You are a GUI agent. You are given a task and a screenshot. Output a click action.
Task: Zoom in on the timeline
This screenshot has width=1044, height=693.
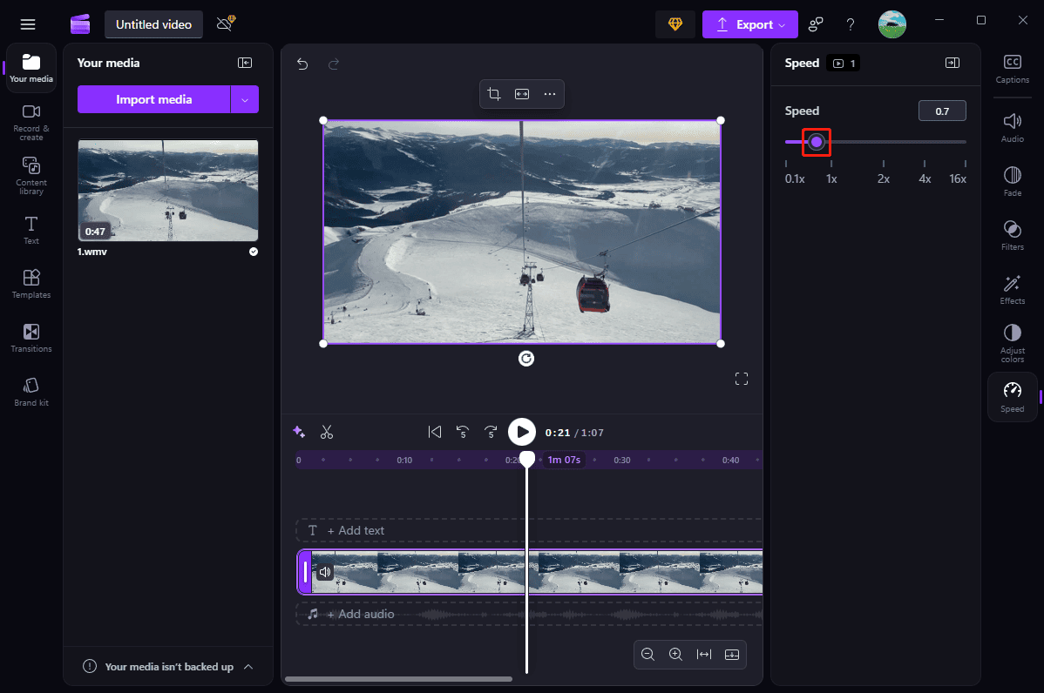pyautogui.click(x=675, y=655)
